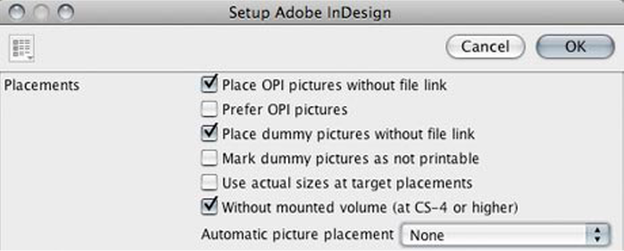Click the Cancel button
624x251 pixels.
[x=485, y=47]
